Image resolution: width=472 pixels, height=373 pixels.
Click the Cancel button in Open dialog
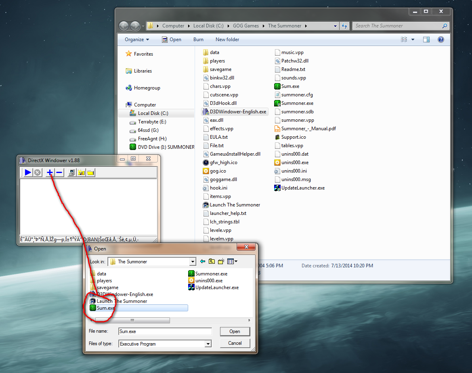click(x=235, y=343)
